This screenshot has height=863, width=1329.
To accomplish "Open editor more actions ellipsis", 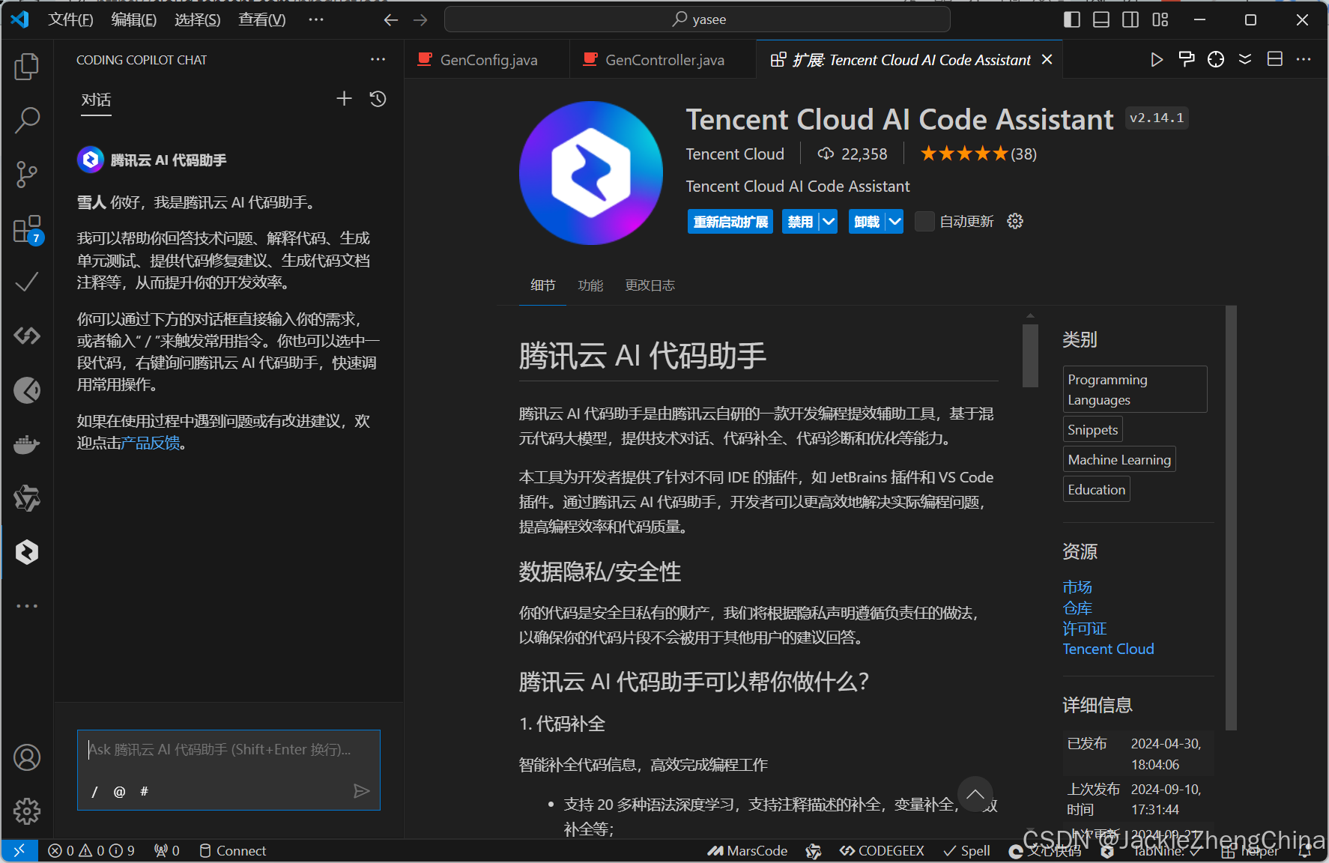I will (x=1304, y=59).
